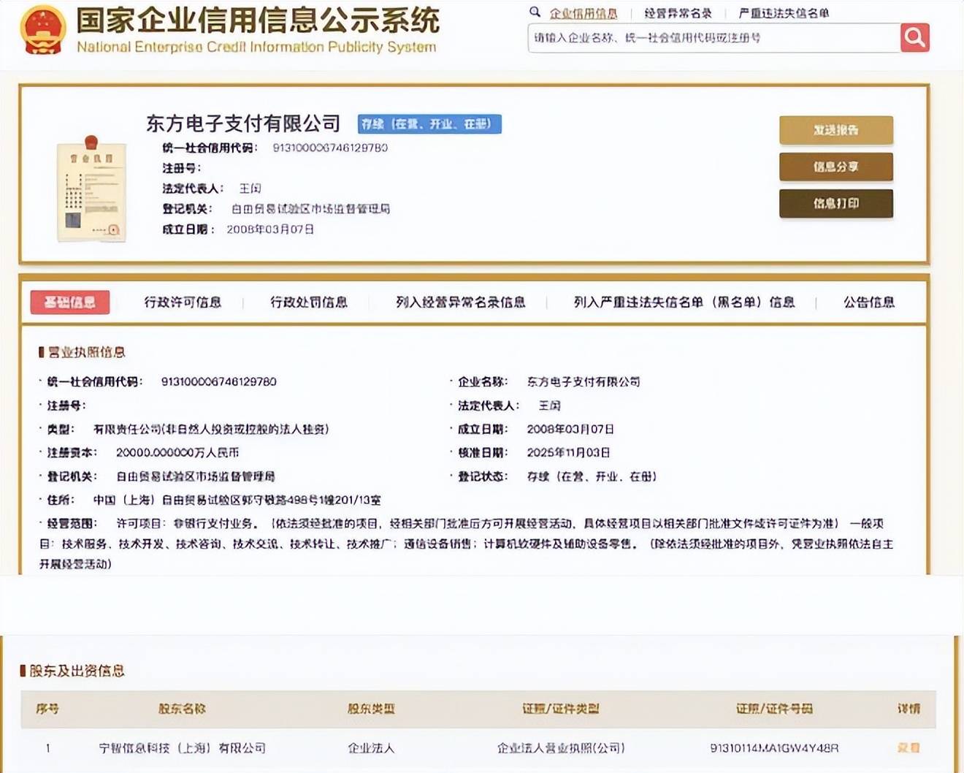Open the 列入严重违法失信名单（黑名单）信息 tab
The width and height of the screenshot is (964, 773).
click(x=684, y=302)
